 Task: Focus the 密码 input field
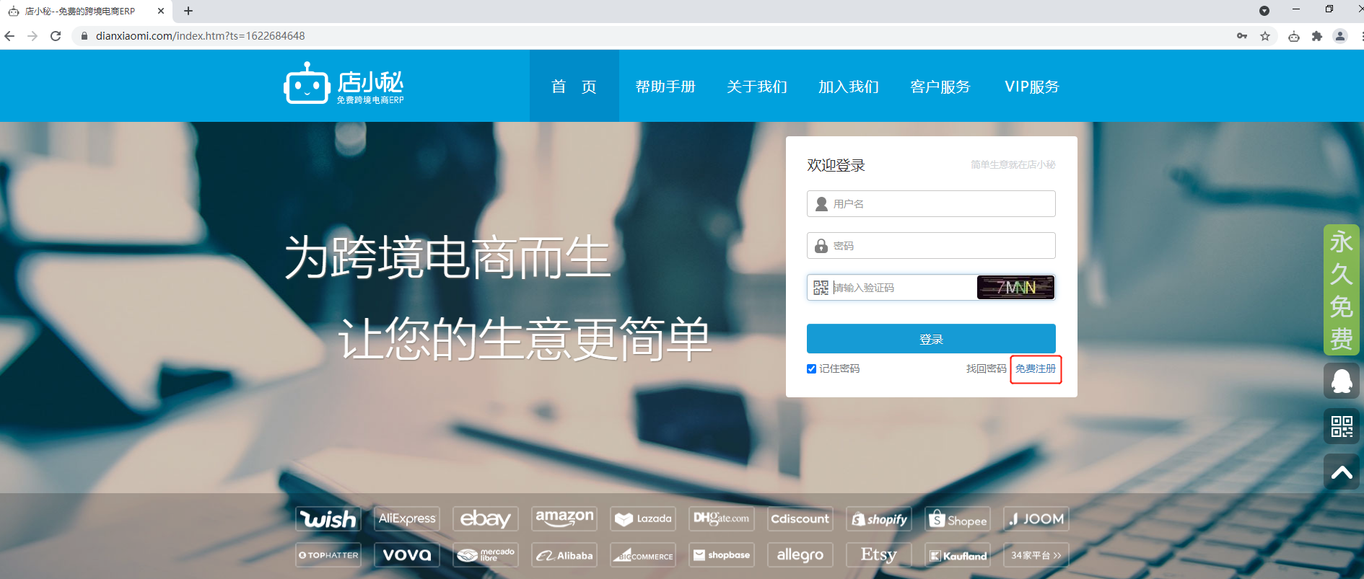tap(931, 246)
